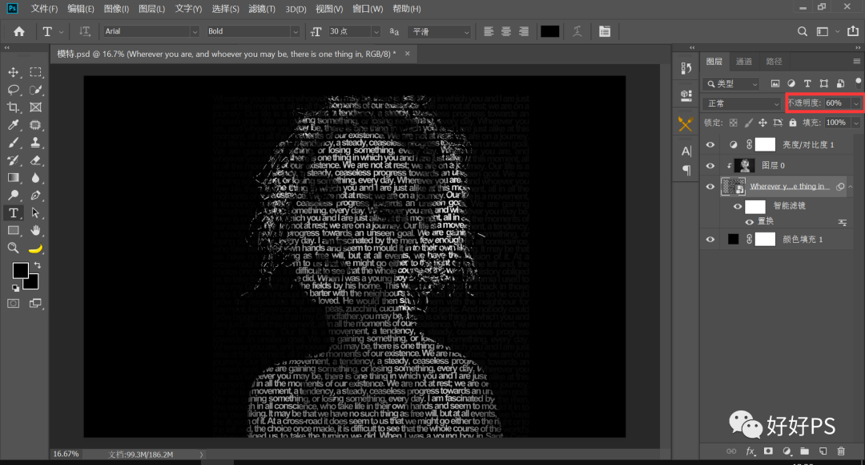Select the Eyedropper tool
The height and width of the screenshot is (465, 865).
[x=14, y=125]
